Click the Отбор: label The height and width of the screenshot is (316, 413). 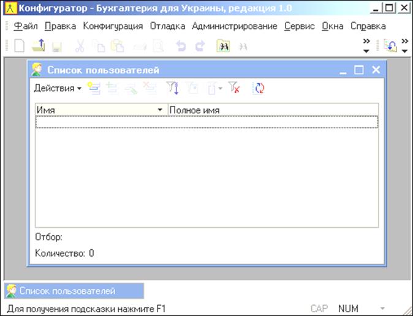coord(49,237)
